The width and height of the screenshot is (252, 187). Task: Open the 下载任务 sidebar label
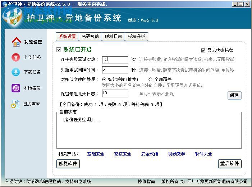(x=32, y=72)
